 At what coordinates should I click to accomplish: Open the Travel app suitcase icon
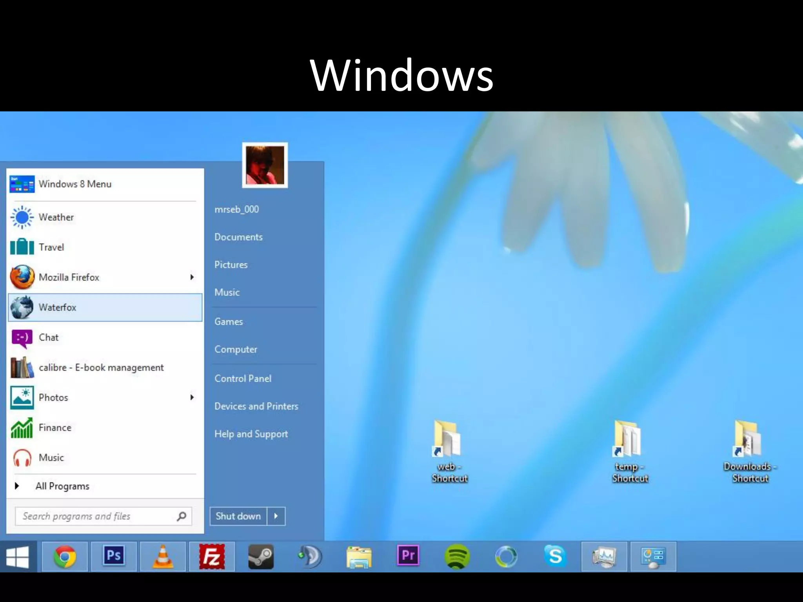pos(22,247)
